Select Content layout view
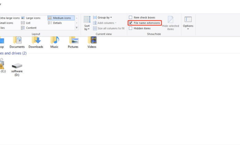 [x=29, y=28]
